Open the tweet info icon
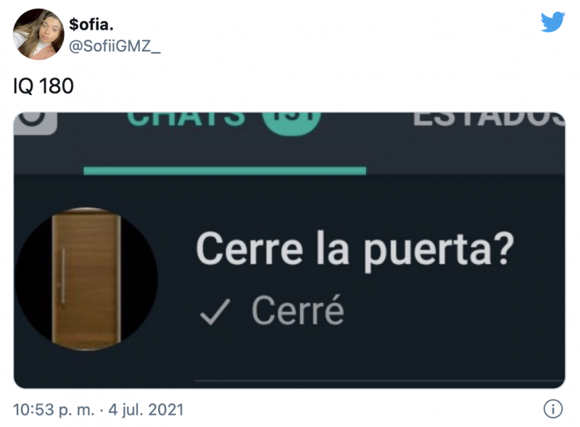The width and height of the screenshot is (580, 427). point(553,409)
